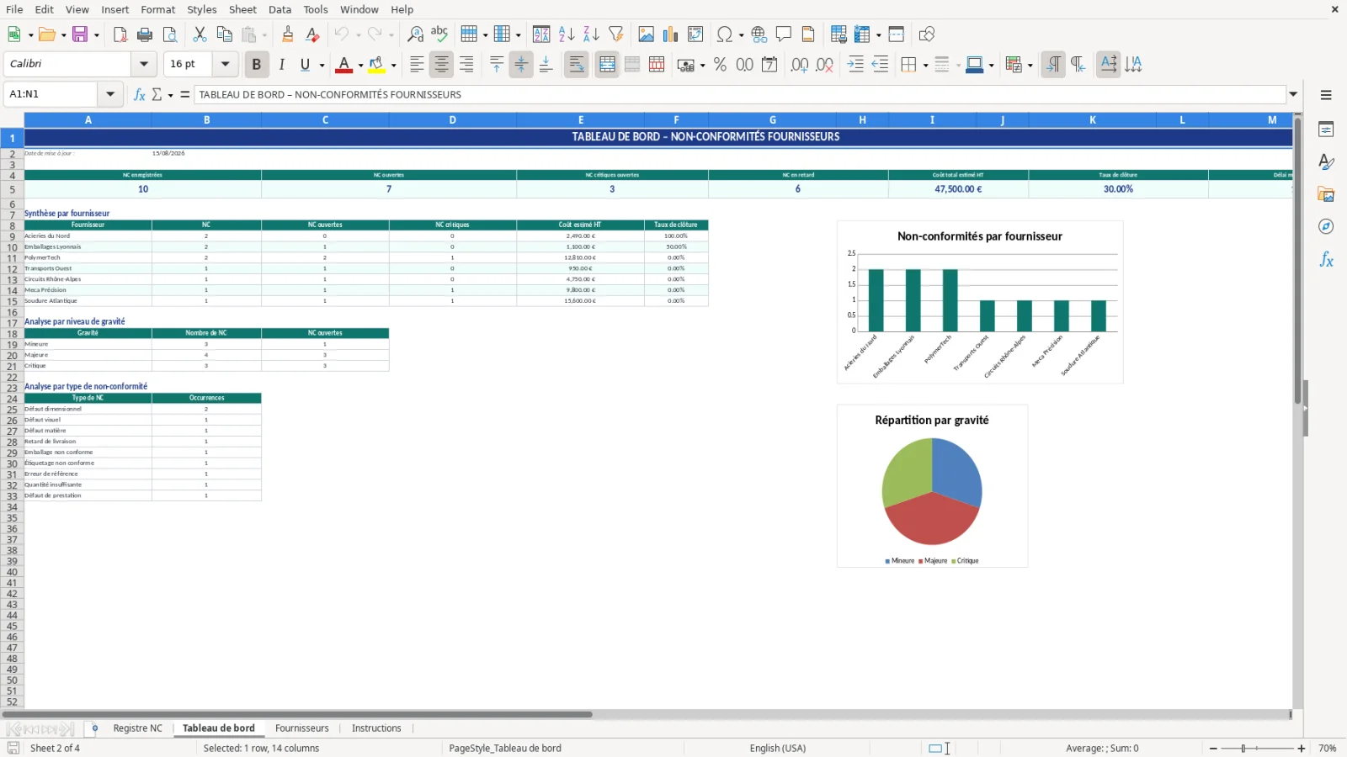Toggle merge and center cells

coord(607,65)
